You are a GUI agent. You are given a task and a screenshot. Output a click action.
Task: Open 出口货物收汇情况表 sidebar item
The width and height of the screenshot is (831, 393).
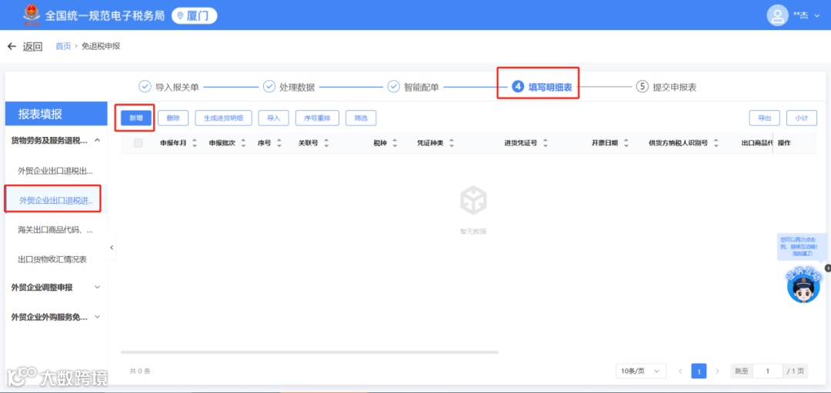pos(52,259)
